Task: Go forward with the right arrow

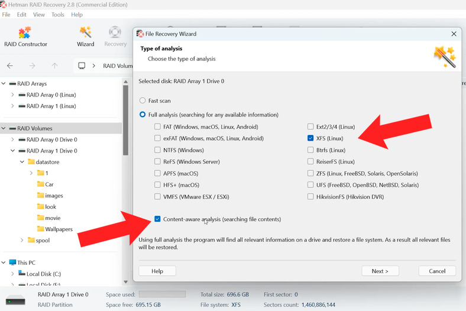Action: pyautogui.click(x=32, y=66)
